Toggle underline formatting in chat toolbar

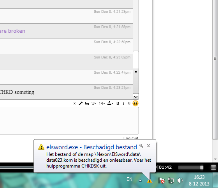pyautogui.click(x=129, y=104)
